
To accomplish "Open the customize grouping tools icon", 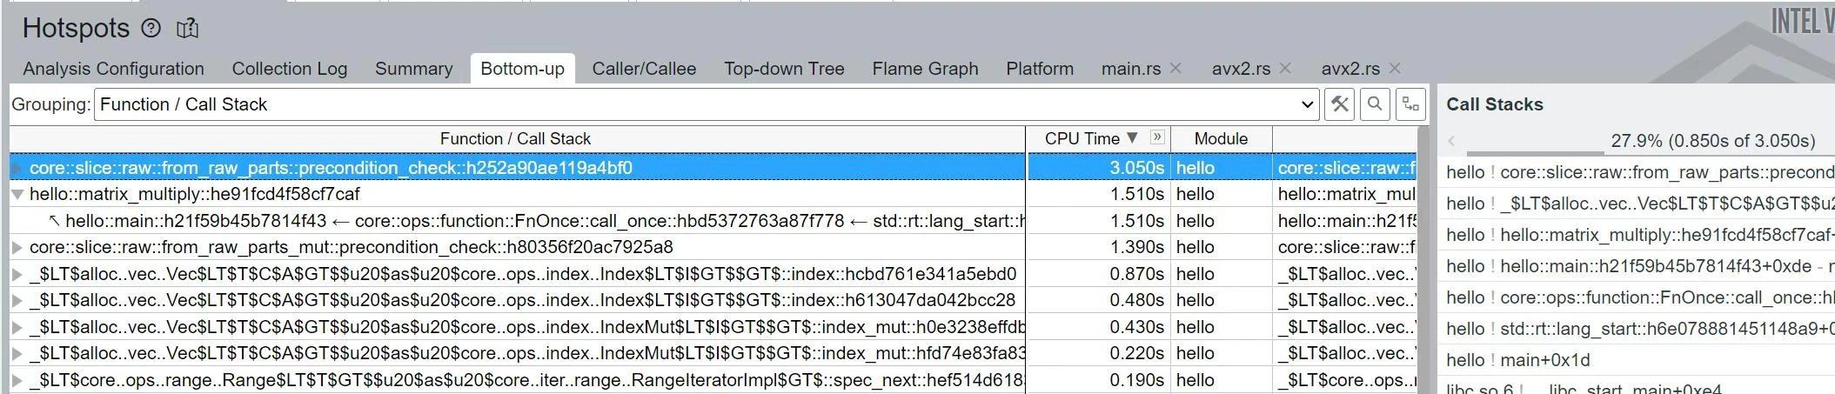I will [x=1340, y=104].
